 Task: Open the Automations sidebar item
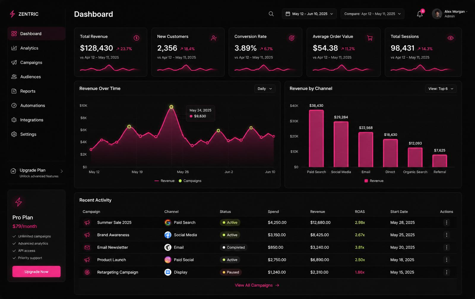(36, 106)
